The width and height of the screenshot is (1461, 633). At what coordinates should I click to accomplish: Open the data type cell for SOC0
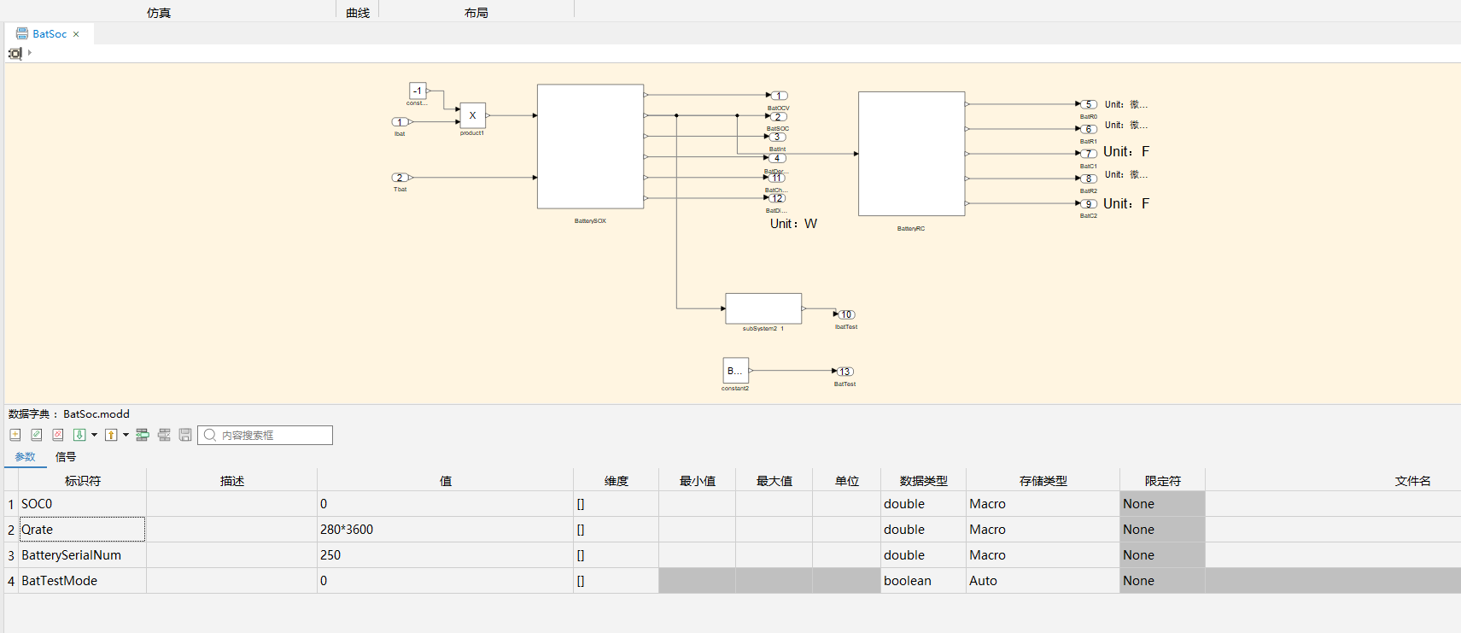[x=924, y=504]
